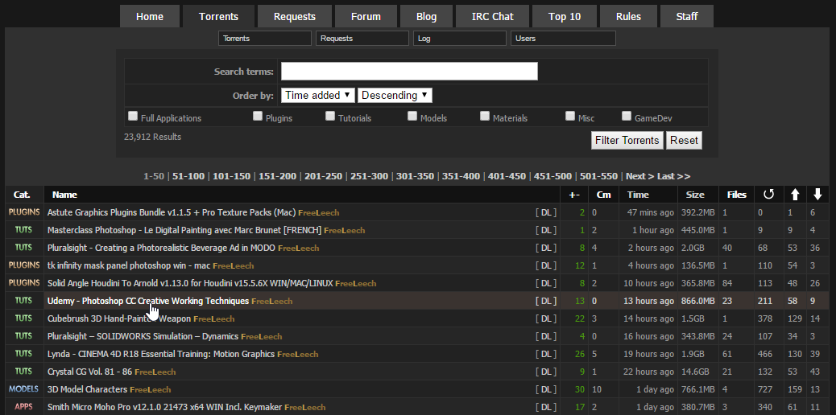836x415 pixels.
Task: Enable the Full Applications checkbox
Action: click(x=133, y=116)
